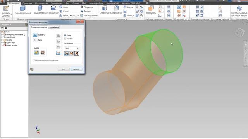Select the Деталь8 root tree node
248x139 pixels.
click(7, 32)
